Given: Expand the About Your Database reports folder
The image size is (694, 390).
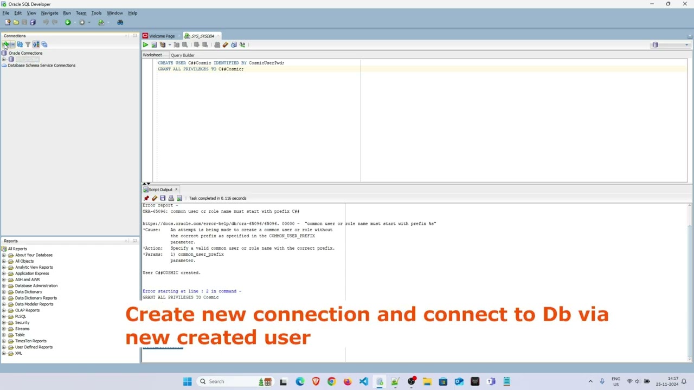Looking at the screenshot, I should 4,255.
